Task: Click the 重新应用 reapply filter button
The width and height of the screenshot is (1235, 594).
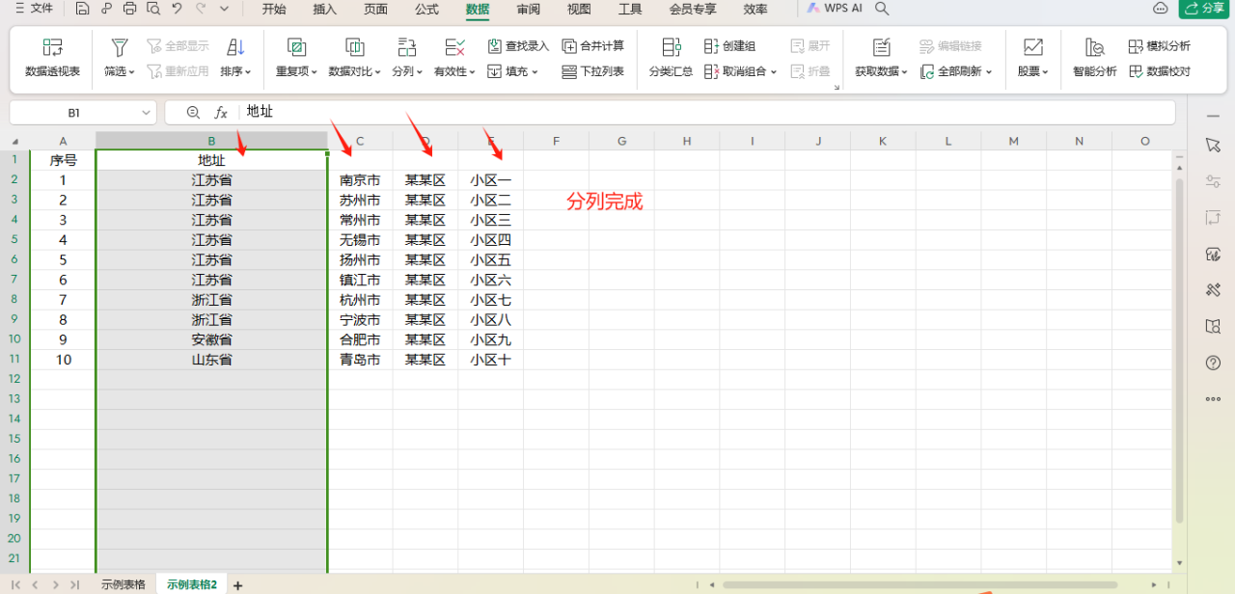Action: [x=178, y=71]
